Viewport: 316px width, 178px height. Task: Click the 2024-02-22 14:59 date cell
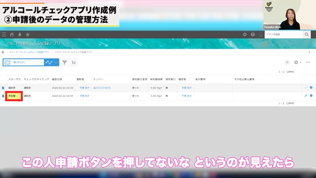pyautogui.click(x=63, y=96)
